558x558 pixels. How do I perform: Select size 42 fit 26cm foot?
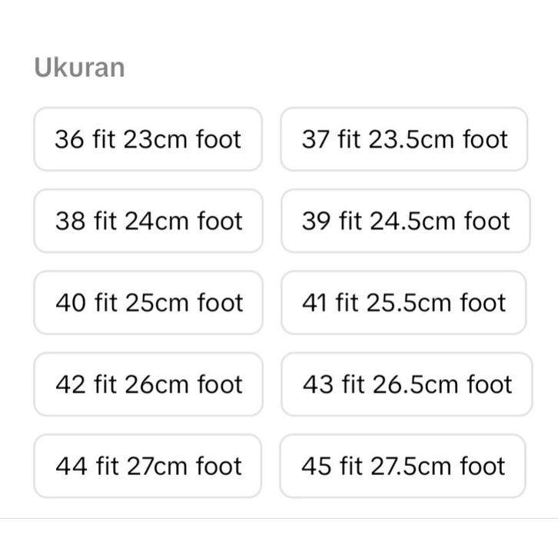(x=148, y=384)
